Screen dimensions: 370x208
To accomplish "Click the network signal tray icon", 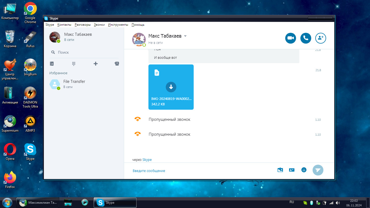I will [x=331, y=203].
